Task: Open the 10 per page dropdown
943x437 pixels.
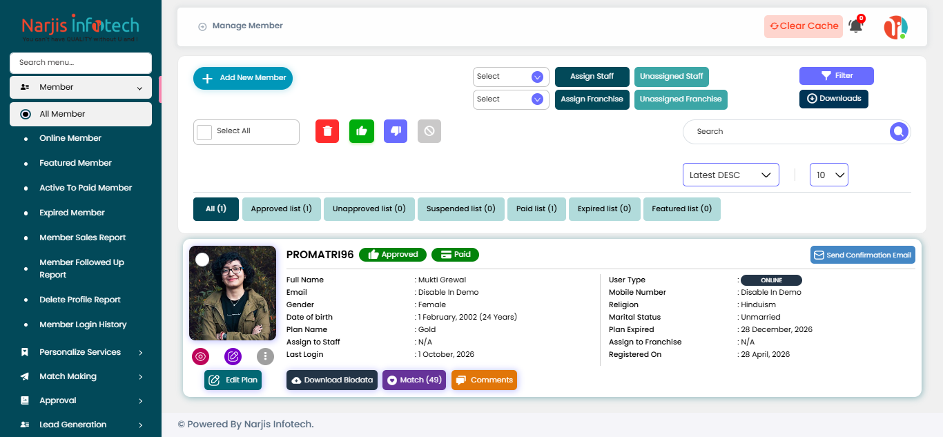Action: (x=829, y=175)
